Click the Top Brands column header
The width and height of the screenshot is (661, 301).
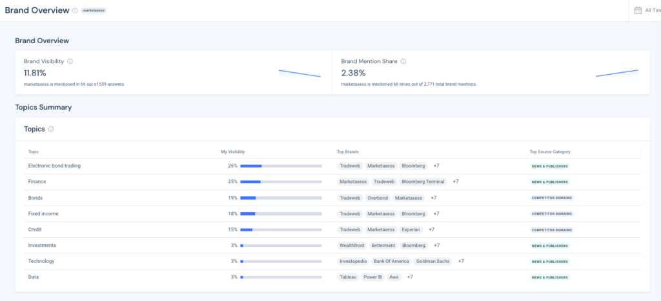(348, 151)
